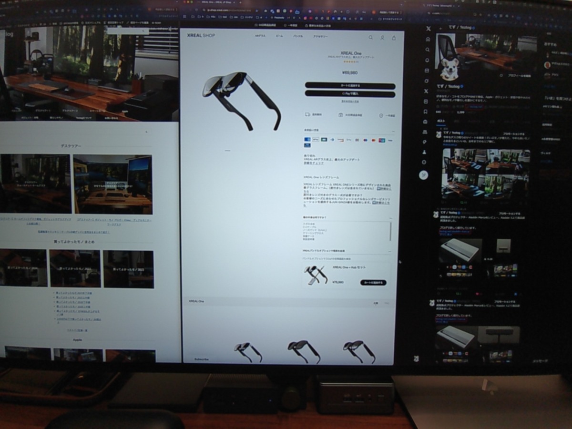Screen dimensions: 572x429
Task: Click XREAL One star rating
Action: pos(350,61)
